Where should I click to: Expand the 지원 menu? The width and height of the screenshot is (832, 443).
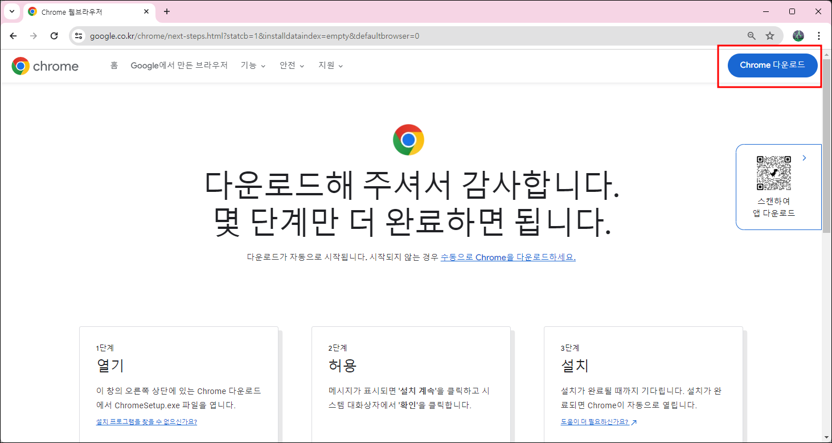coord(330,65)
